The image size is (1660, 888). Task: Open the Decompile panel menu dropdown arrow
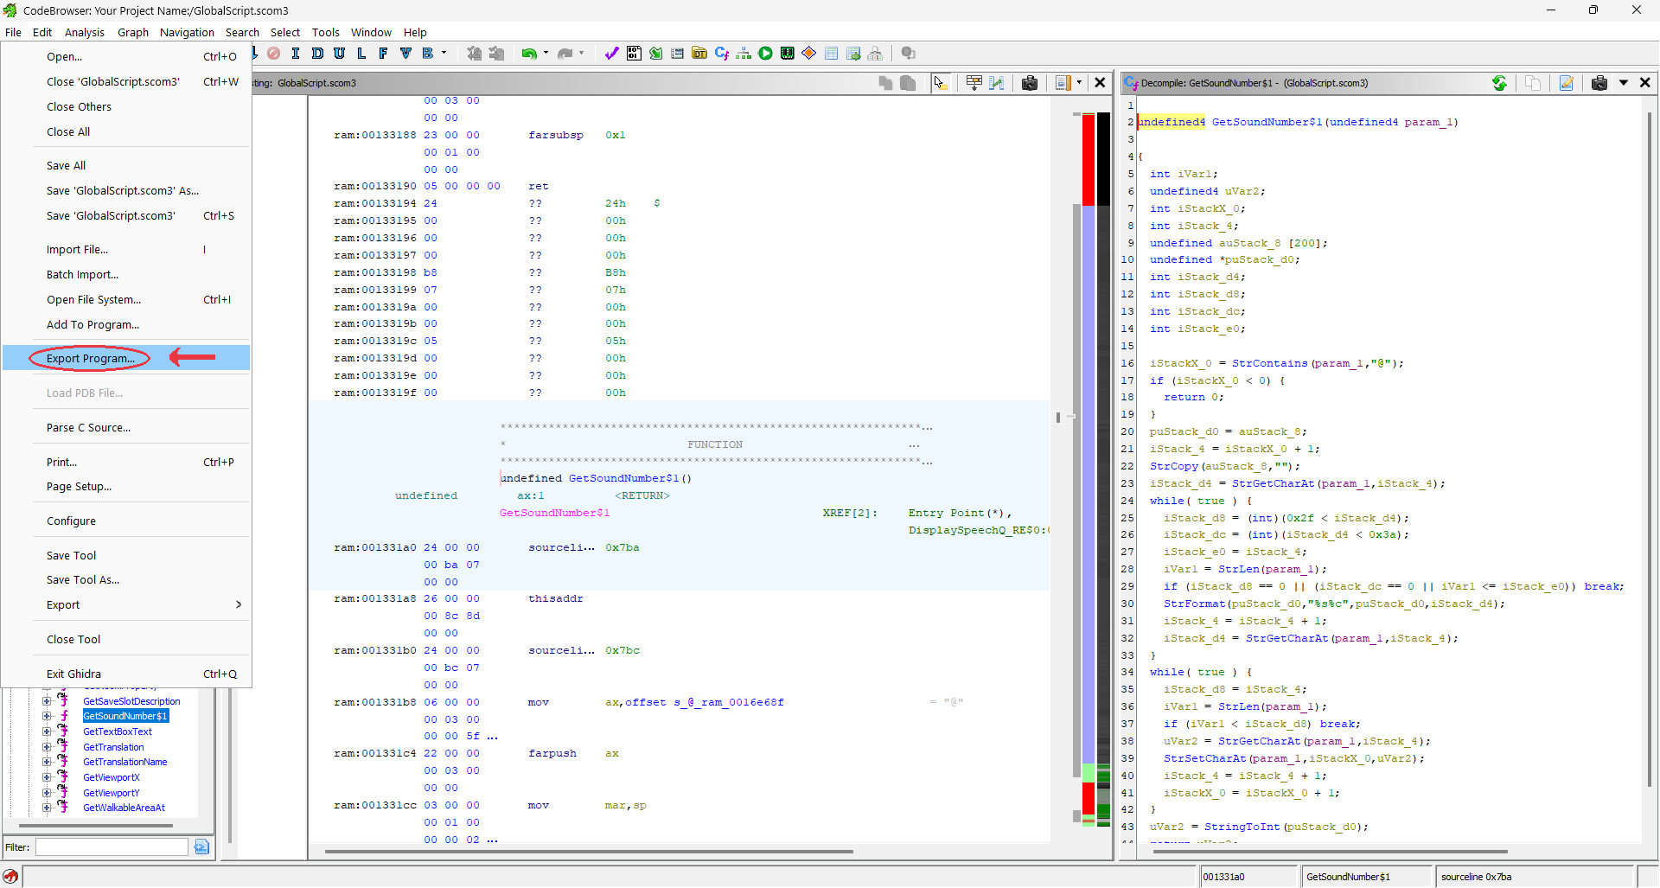coord(1624,83)
